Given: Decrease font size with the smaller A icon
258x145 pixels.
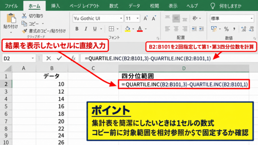Looking at the screenshot, I should pyautogui.click(x=154, y=18).
